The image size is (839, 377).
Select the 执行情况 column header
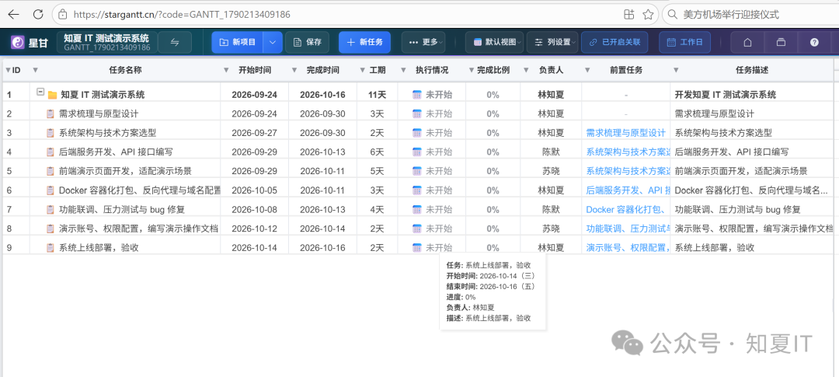point(432,70)
